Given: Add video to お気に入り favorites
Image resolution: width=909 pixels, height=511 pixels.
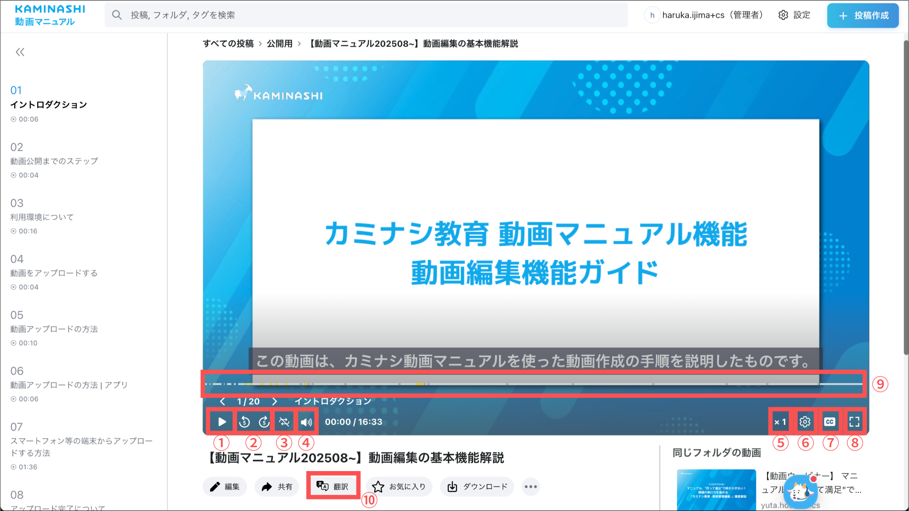Looking at the screenshot, I should (399, 487).
